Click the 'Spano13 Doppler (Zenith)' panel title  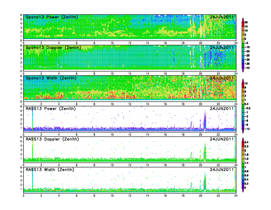tap(53, 48)
